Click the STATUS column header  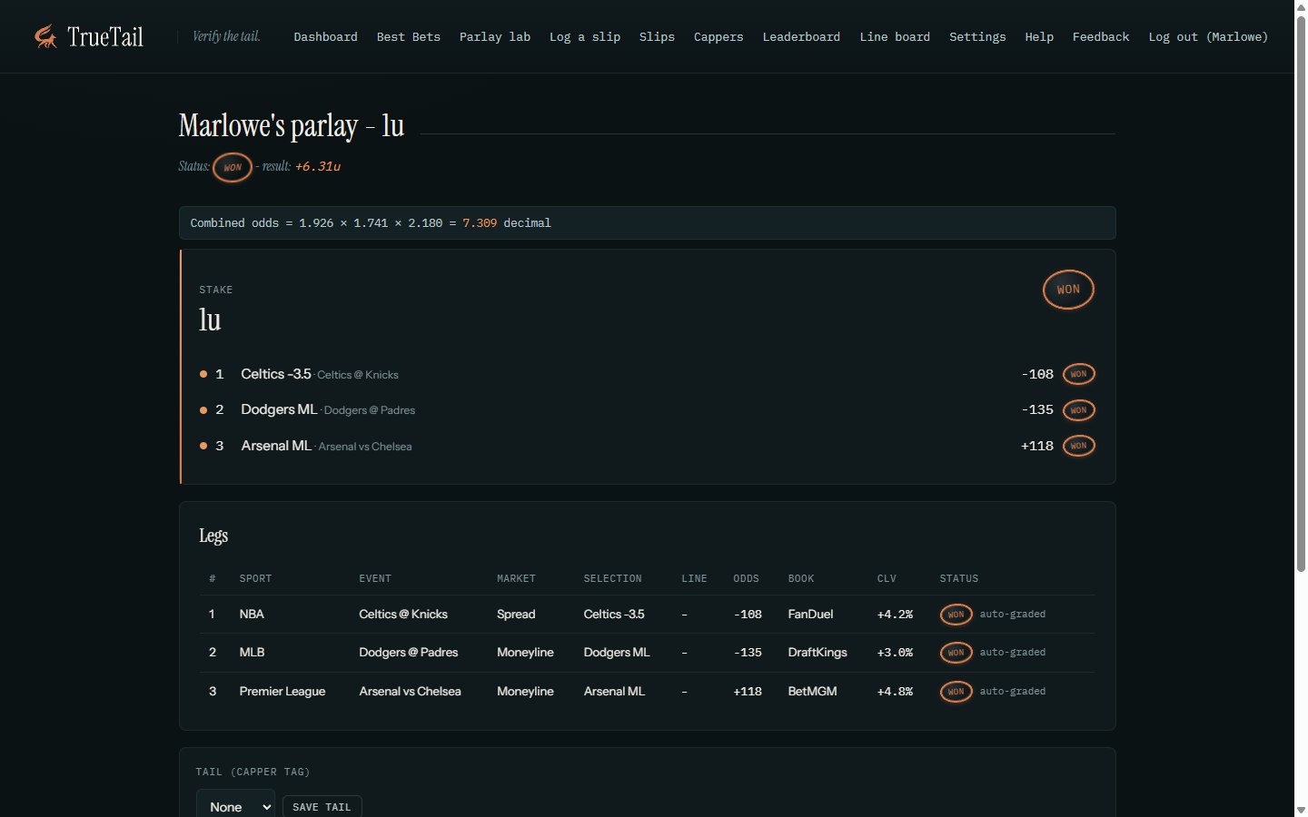(959, 578)
